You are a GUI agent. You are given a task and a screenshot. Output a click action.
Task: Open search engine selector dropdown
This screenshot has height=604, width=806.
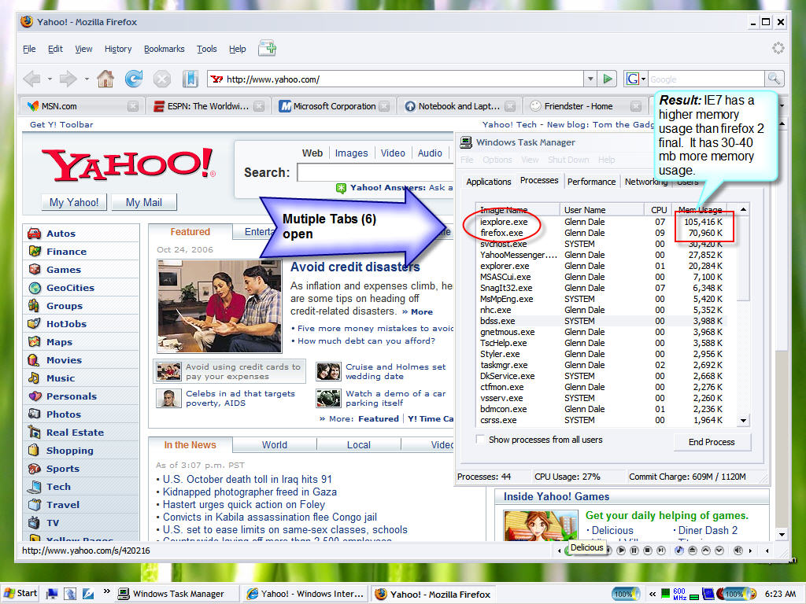click(643, 79)
